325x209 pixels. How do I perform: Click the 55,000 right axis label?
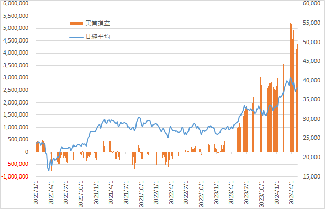(x=311, y=23)
